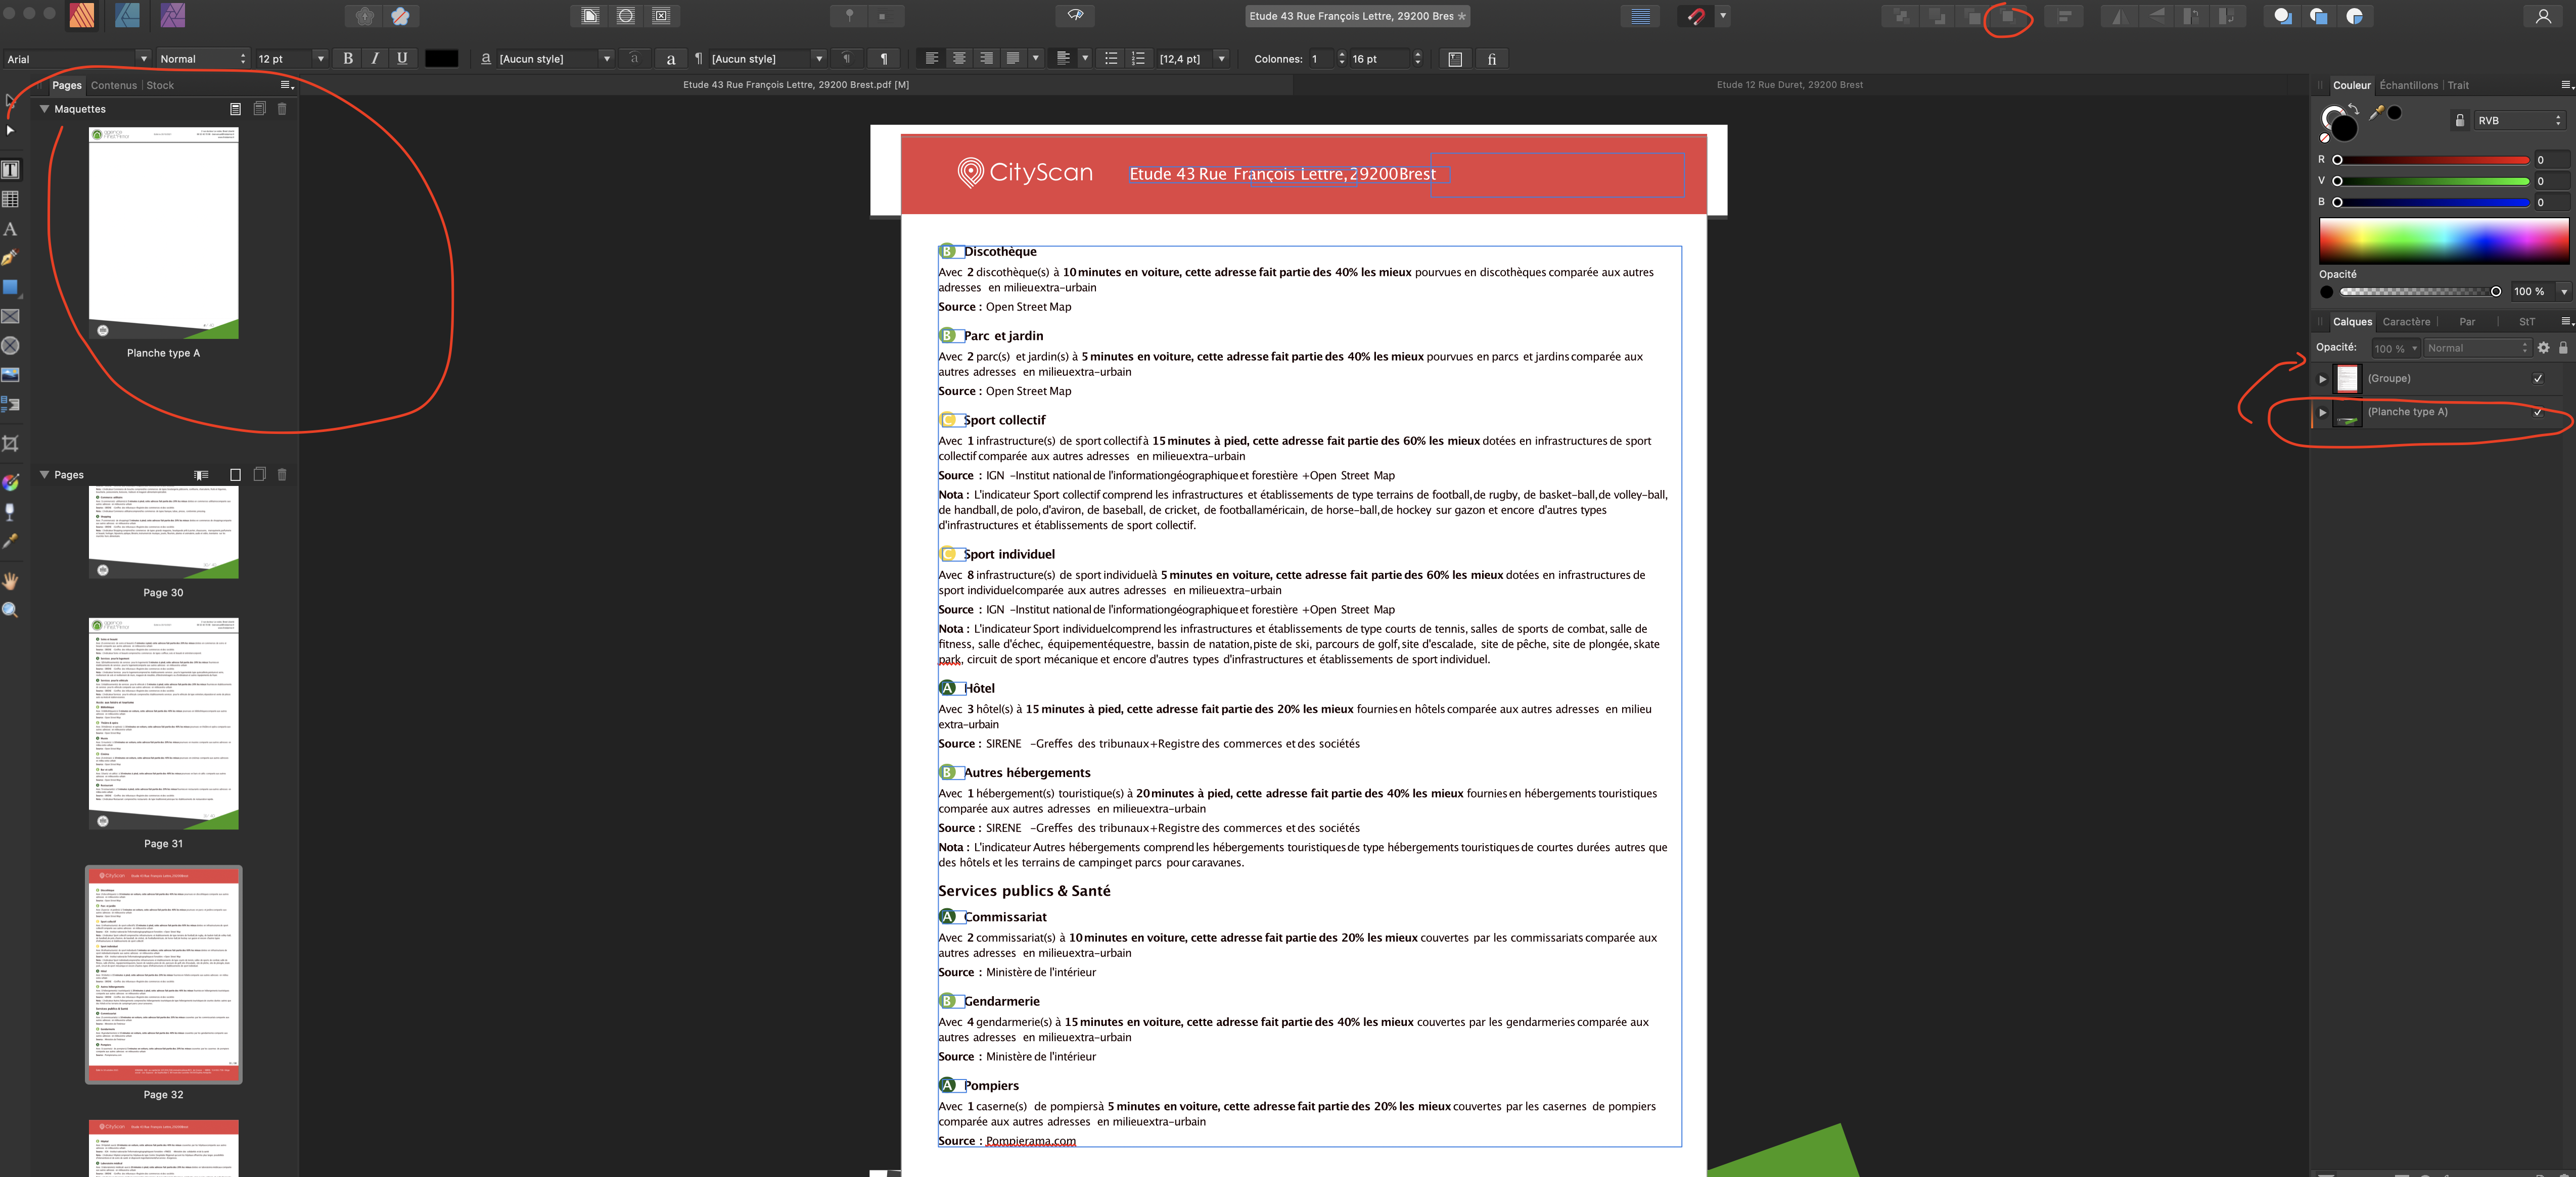Open the RVB color model dropdown
Image resolution: width=2576 pixels, height=1177 pixels.
click(2519, 121)
